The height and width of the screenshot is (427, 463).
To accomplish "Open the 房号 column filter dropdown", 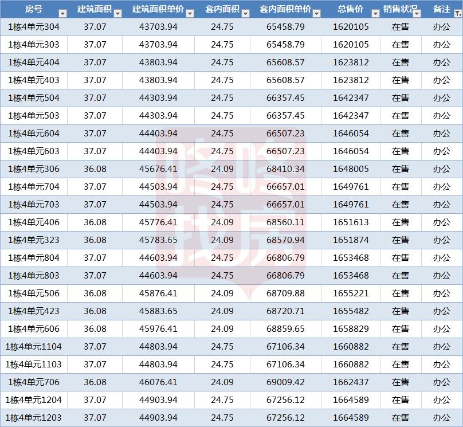I will click(61, 13).
